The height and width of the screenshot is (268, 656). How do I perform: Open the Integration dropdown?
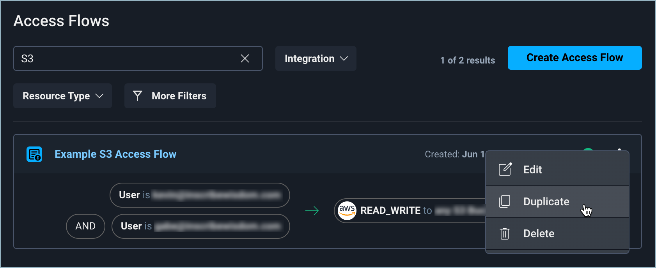tap(316, 58)
